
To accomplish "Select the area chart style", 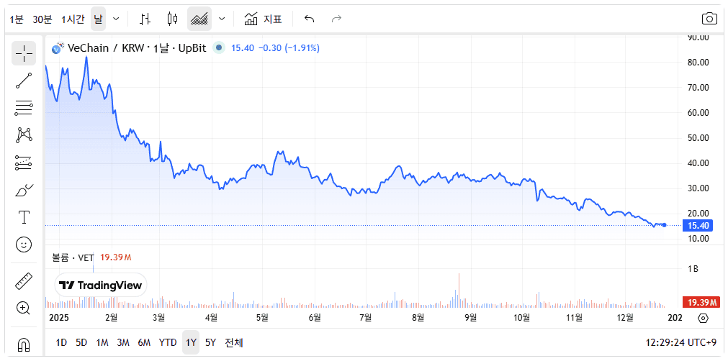I will [x=199, y=19].
